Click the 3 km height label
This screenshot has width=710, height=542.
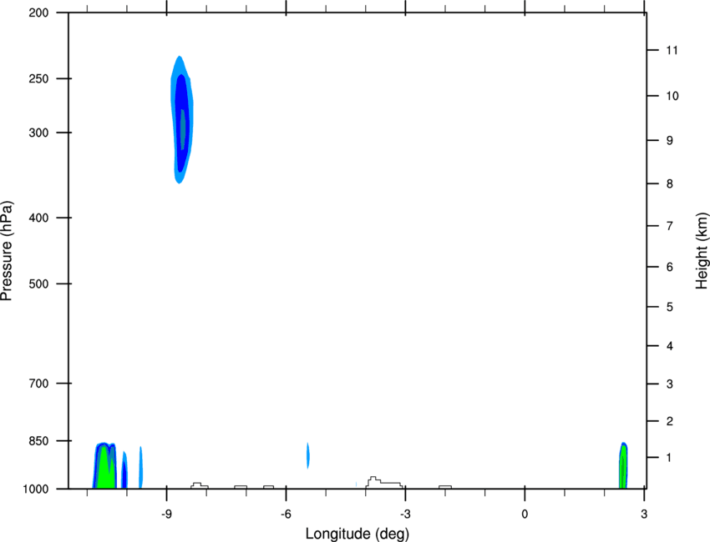[x=669, y=384]
